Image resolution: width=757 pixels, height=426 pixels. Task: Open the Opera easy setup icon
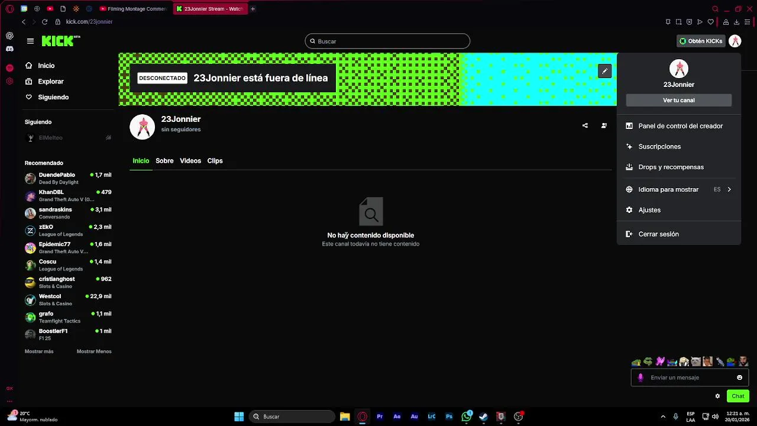point(748,22)
